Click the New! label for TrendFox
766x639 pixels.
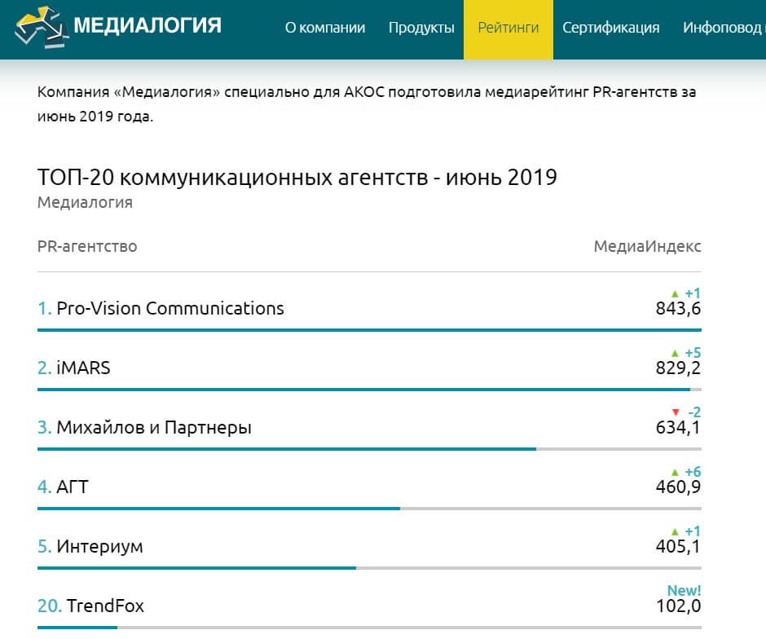click(684, 591)
